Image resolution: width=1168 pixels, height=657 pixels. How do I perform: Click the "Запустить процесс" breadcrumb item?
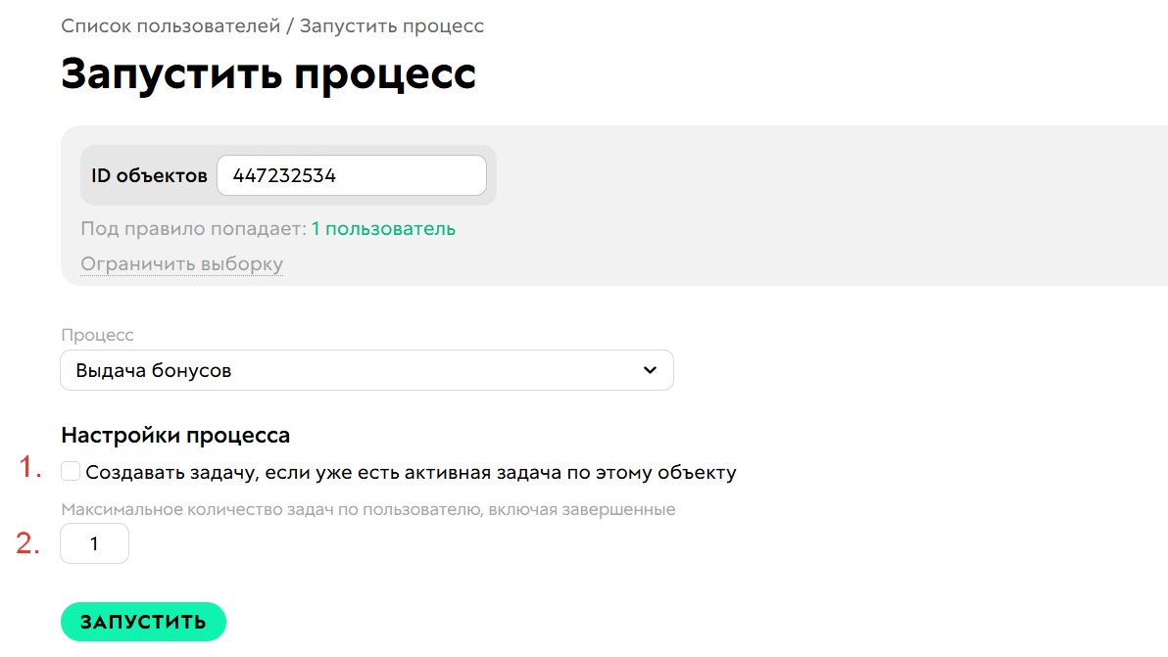click(x=393, y=25)
